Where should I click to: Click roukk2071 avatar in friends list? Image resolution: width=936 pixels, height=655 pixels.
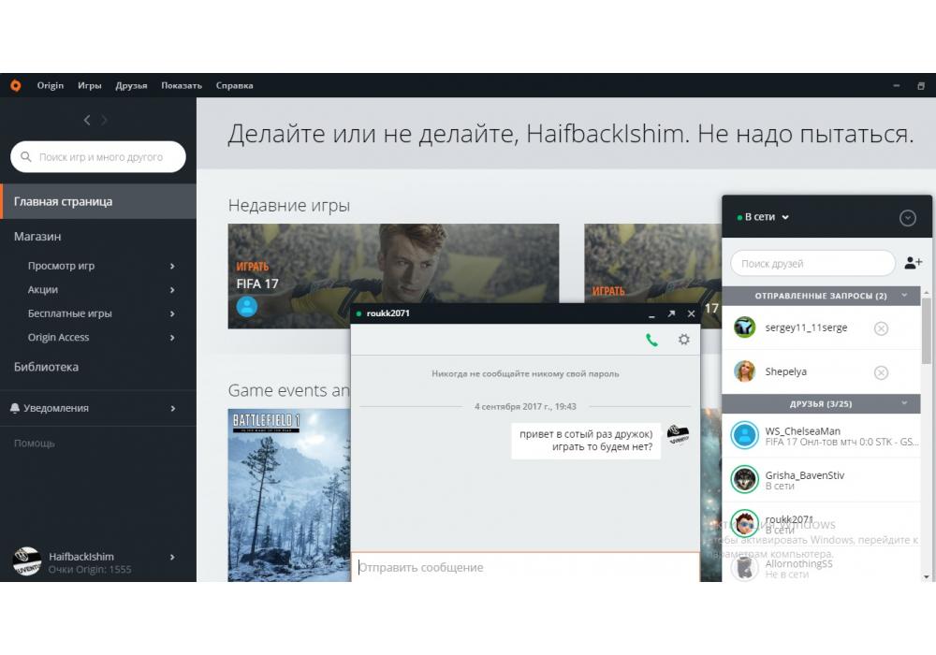(x=745, y=524)
